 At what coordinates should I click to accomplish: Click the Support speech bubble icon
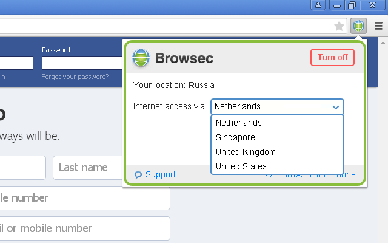point(138,175)
